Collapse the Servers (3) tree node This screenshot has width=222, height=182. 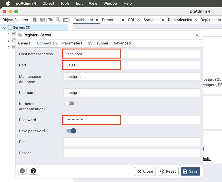(x=4, y=28)
